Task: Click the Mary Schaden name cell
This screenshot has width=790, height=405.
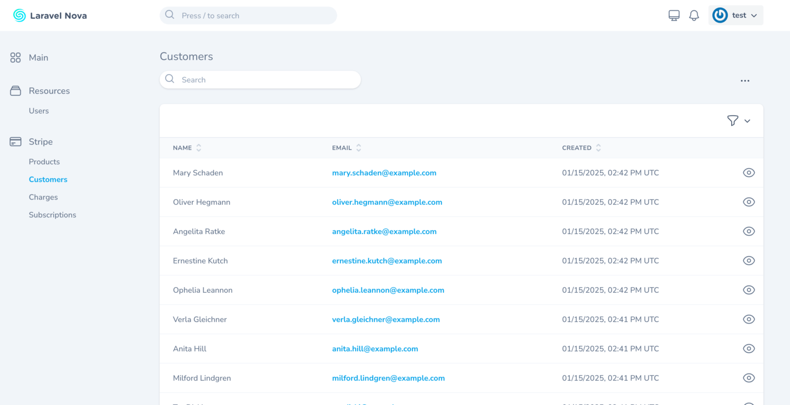Action: [198, 173]
